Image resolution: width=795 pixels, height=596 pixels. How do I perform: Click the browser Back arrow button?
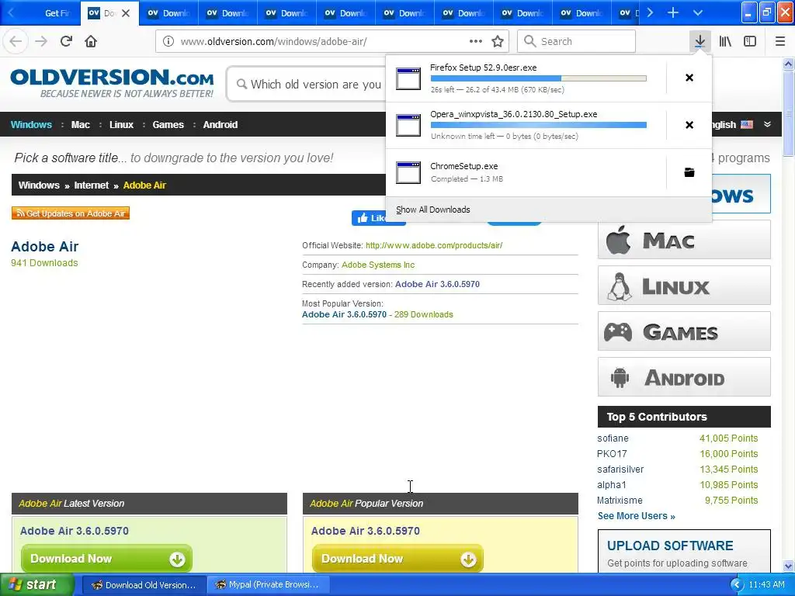(x=16, y=41)
